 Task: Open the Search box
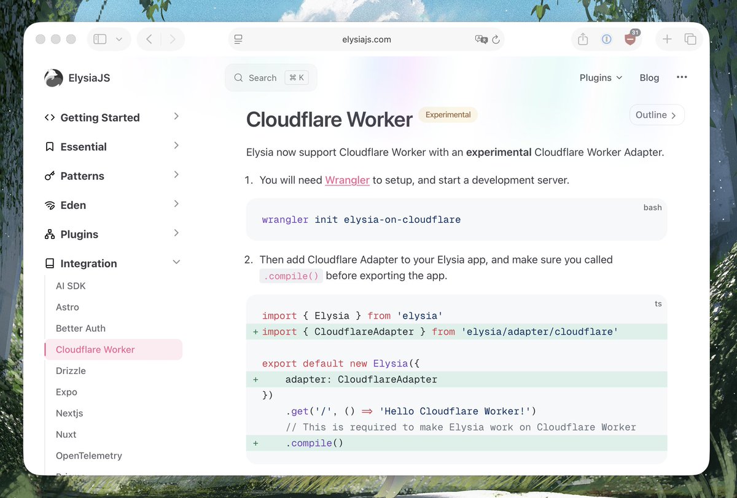click(x=271, y=78)
